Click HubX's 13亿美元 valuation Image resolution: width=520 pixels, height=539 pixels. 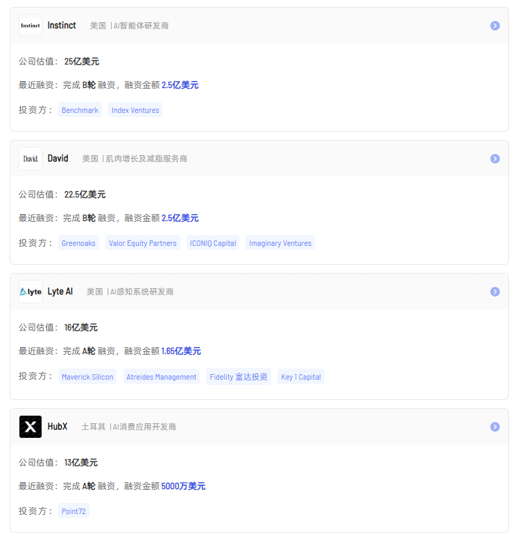click(x=81, y=463)
